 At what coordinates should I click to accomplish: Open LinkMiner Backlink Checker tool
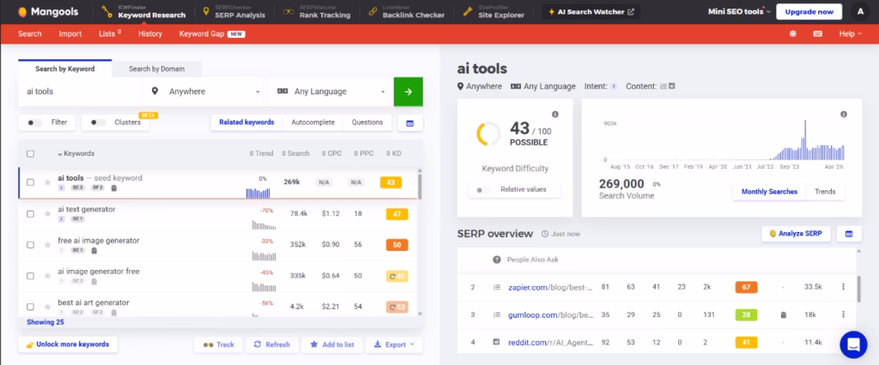(x=406, y=12)
